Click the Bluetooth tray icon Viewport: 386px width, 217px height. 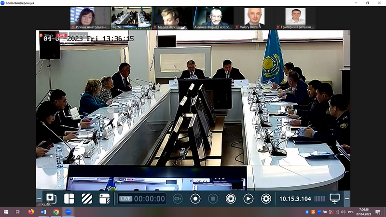tap(307, 212)
